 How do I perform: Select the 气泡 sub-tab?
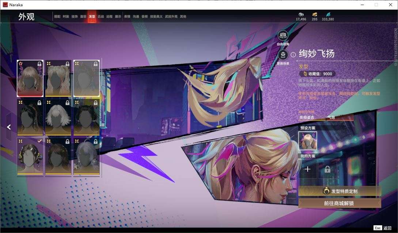pos(331,117)
